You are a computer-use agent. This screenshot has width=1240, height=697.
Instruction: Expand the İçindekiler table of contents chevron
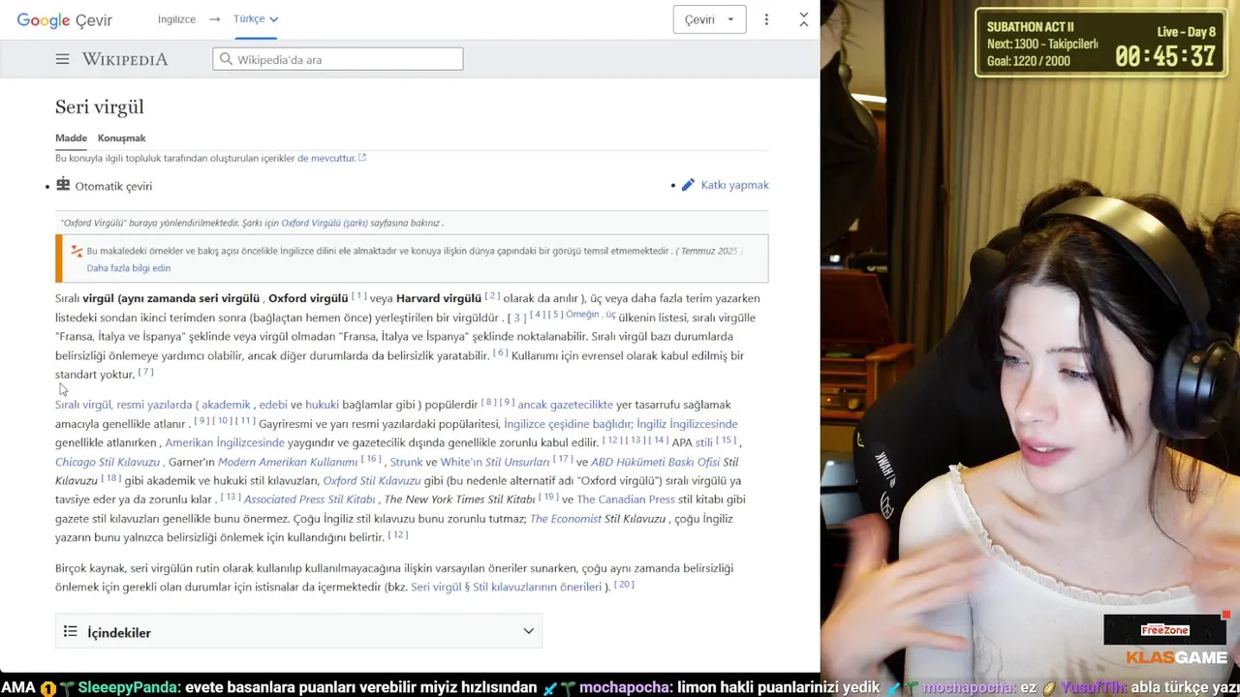pos(529,631)
